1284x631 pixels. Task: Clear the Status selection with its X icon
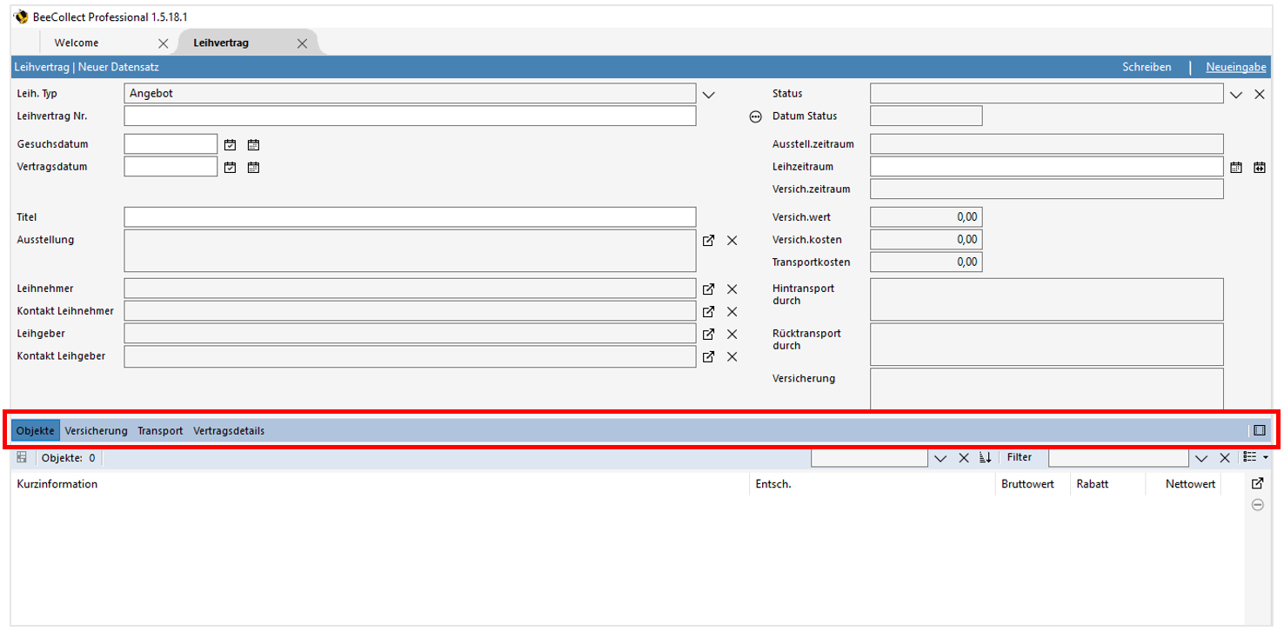(x=1259, y=93)
